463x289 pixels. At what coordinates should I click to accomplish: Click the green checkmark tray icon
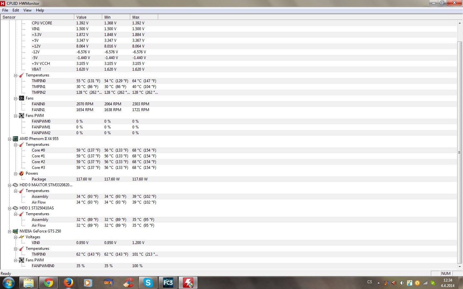[x=433, y=283]
